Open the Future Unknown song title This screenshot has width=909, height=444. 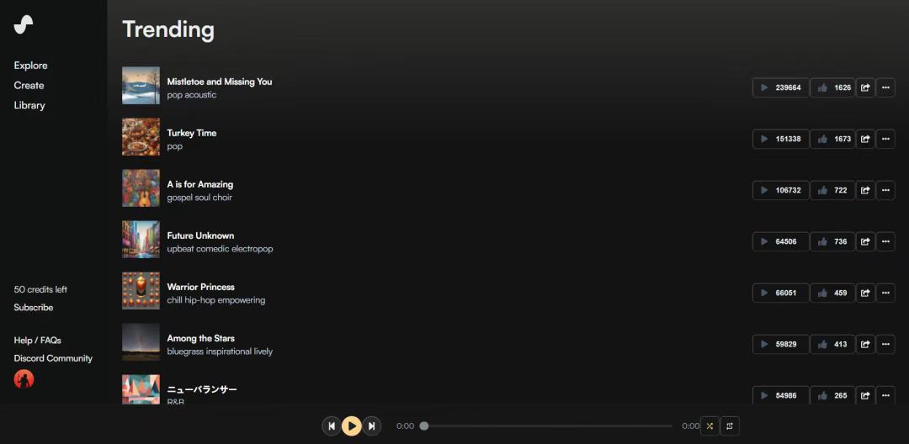(200, 235)
